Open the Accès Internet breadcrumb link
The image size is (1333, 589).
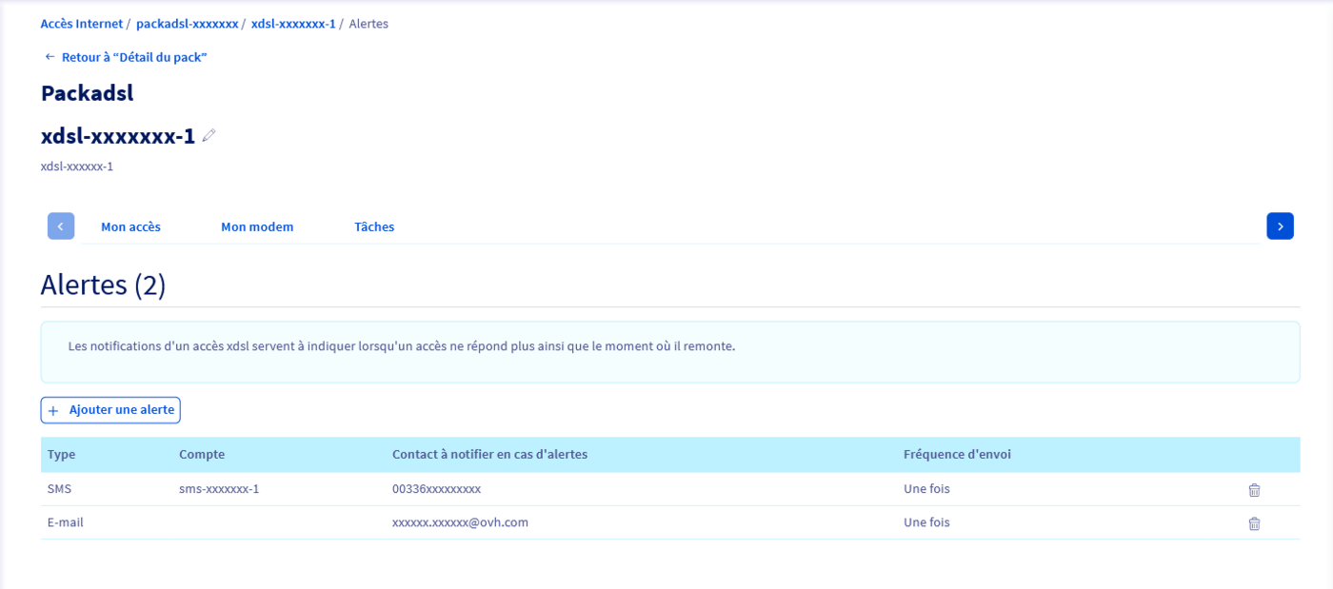80,23
